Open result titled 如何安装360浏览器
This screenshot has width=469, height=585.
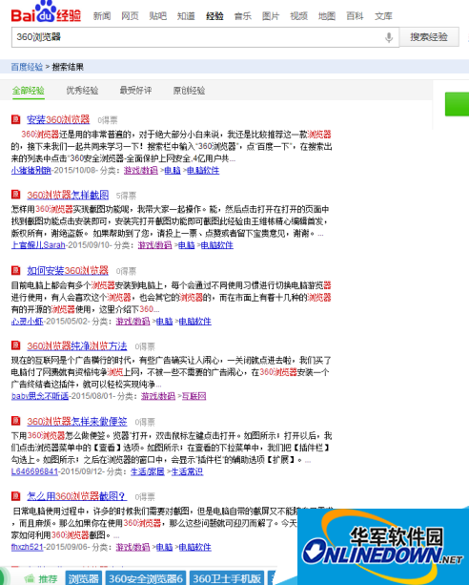coord(68,270)
